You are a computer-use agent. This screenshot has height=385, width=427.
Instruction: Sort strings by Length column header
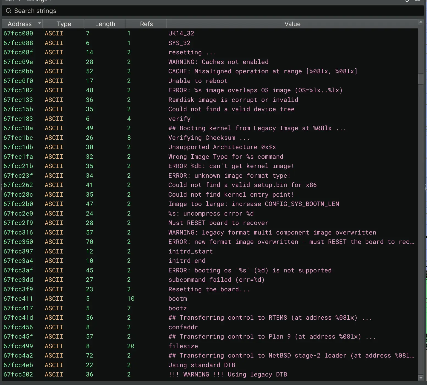(105, 24)
